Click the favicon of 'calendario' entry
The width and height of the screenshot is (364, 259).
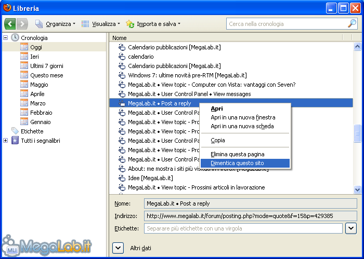click(x=122, y=57)
